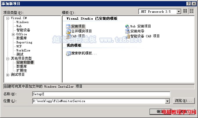The image size is (198, 118).
Task: Select the Web 安装项目 template icon
Action: click(x=128, y=27)
